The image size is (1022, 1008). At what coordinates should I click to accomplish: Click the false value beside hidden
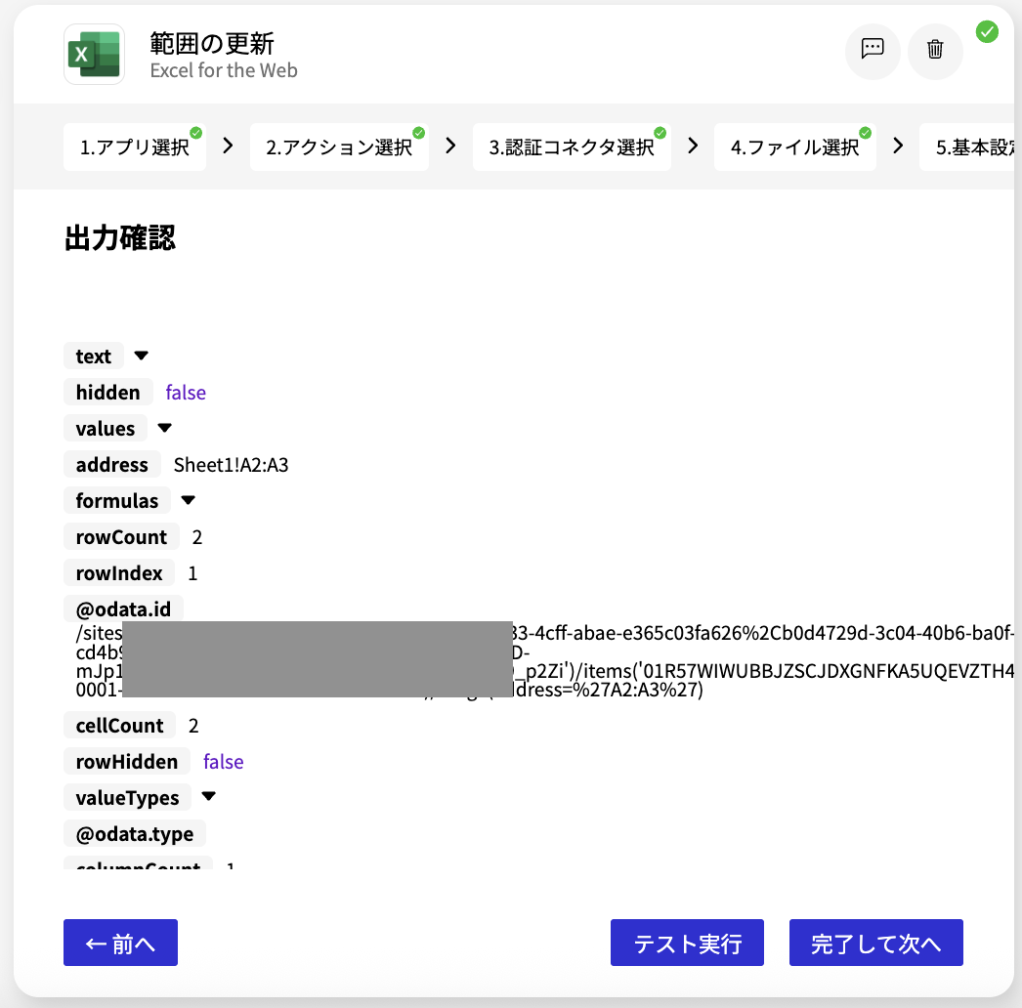186,393
